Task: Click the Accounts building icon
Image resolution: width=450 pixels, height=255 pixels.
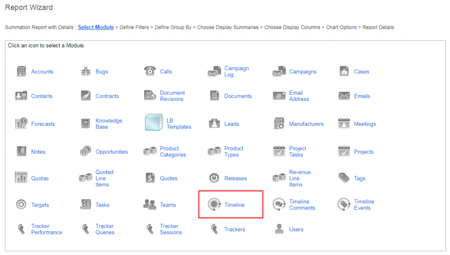Action: (21, 72)
